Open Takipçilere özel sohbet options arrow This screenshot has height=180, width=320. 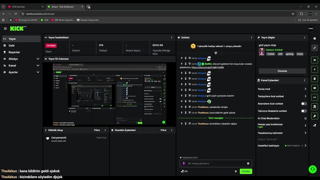point(305,96)
